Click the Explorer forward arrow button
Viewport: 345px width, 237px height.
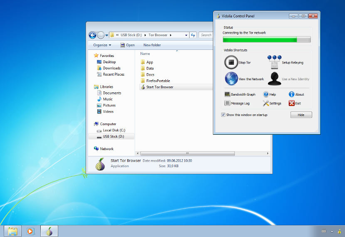pos(101,35)
